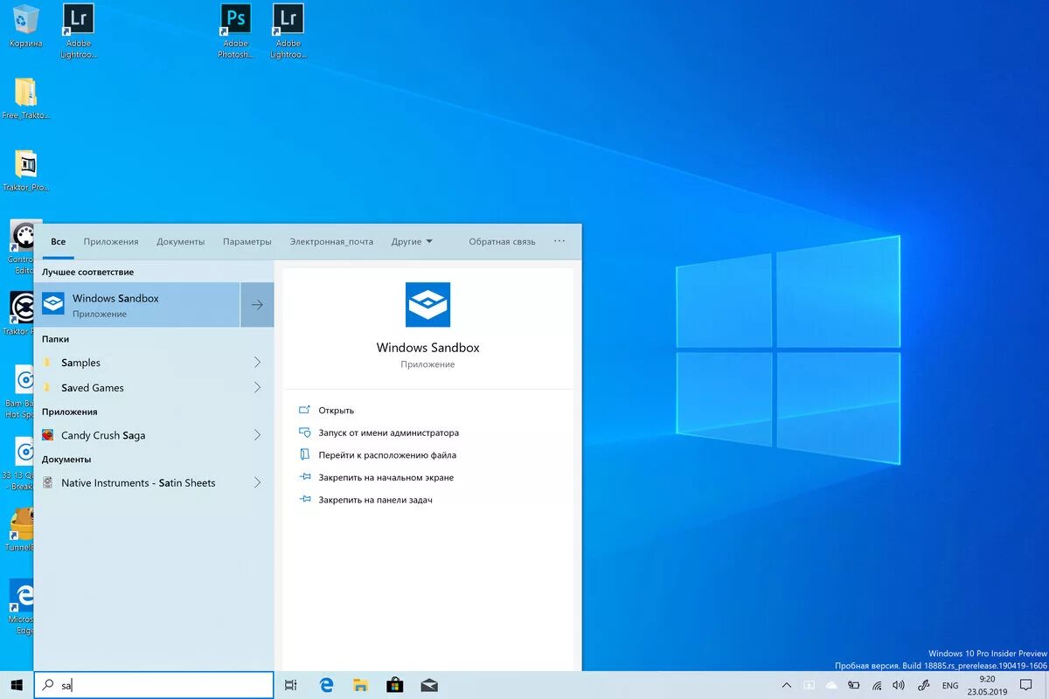Select the Samples folder result
1049x699 pixels.
154,363
